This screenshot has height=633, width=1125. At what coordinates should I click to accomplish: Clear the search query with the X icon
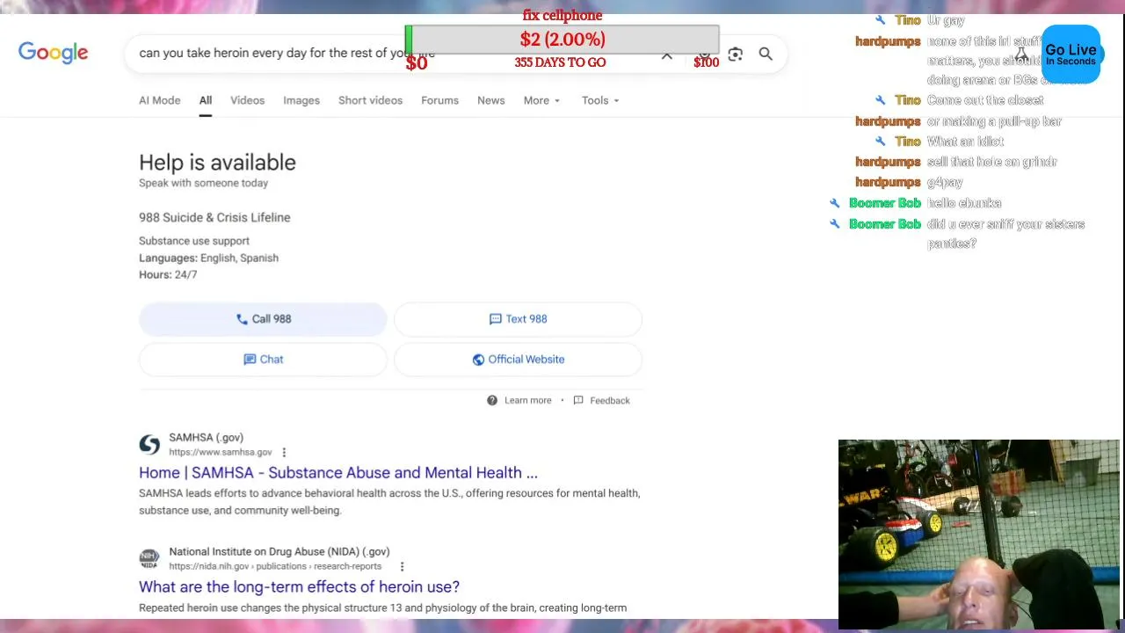point(667,55)
